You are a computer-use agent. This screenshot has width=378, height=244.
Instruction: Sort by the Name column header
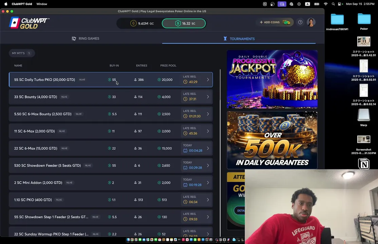[x=18, y=65]
